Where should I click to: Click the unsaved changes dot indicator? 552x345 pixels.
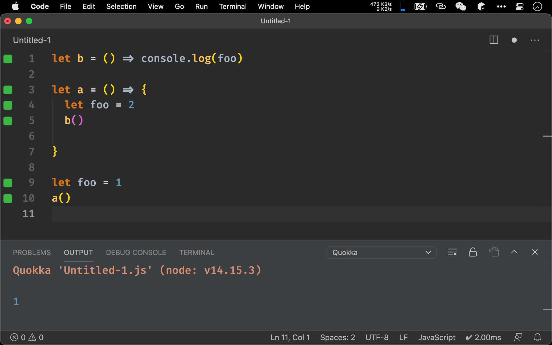(514, 40)
